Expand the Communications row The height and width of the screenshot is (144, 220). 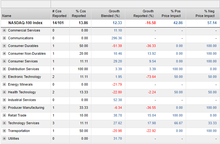point(4,38)
